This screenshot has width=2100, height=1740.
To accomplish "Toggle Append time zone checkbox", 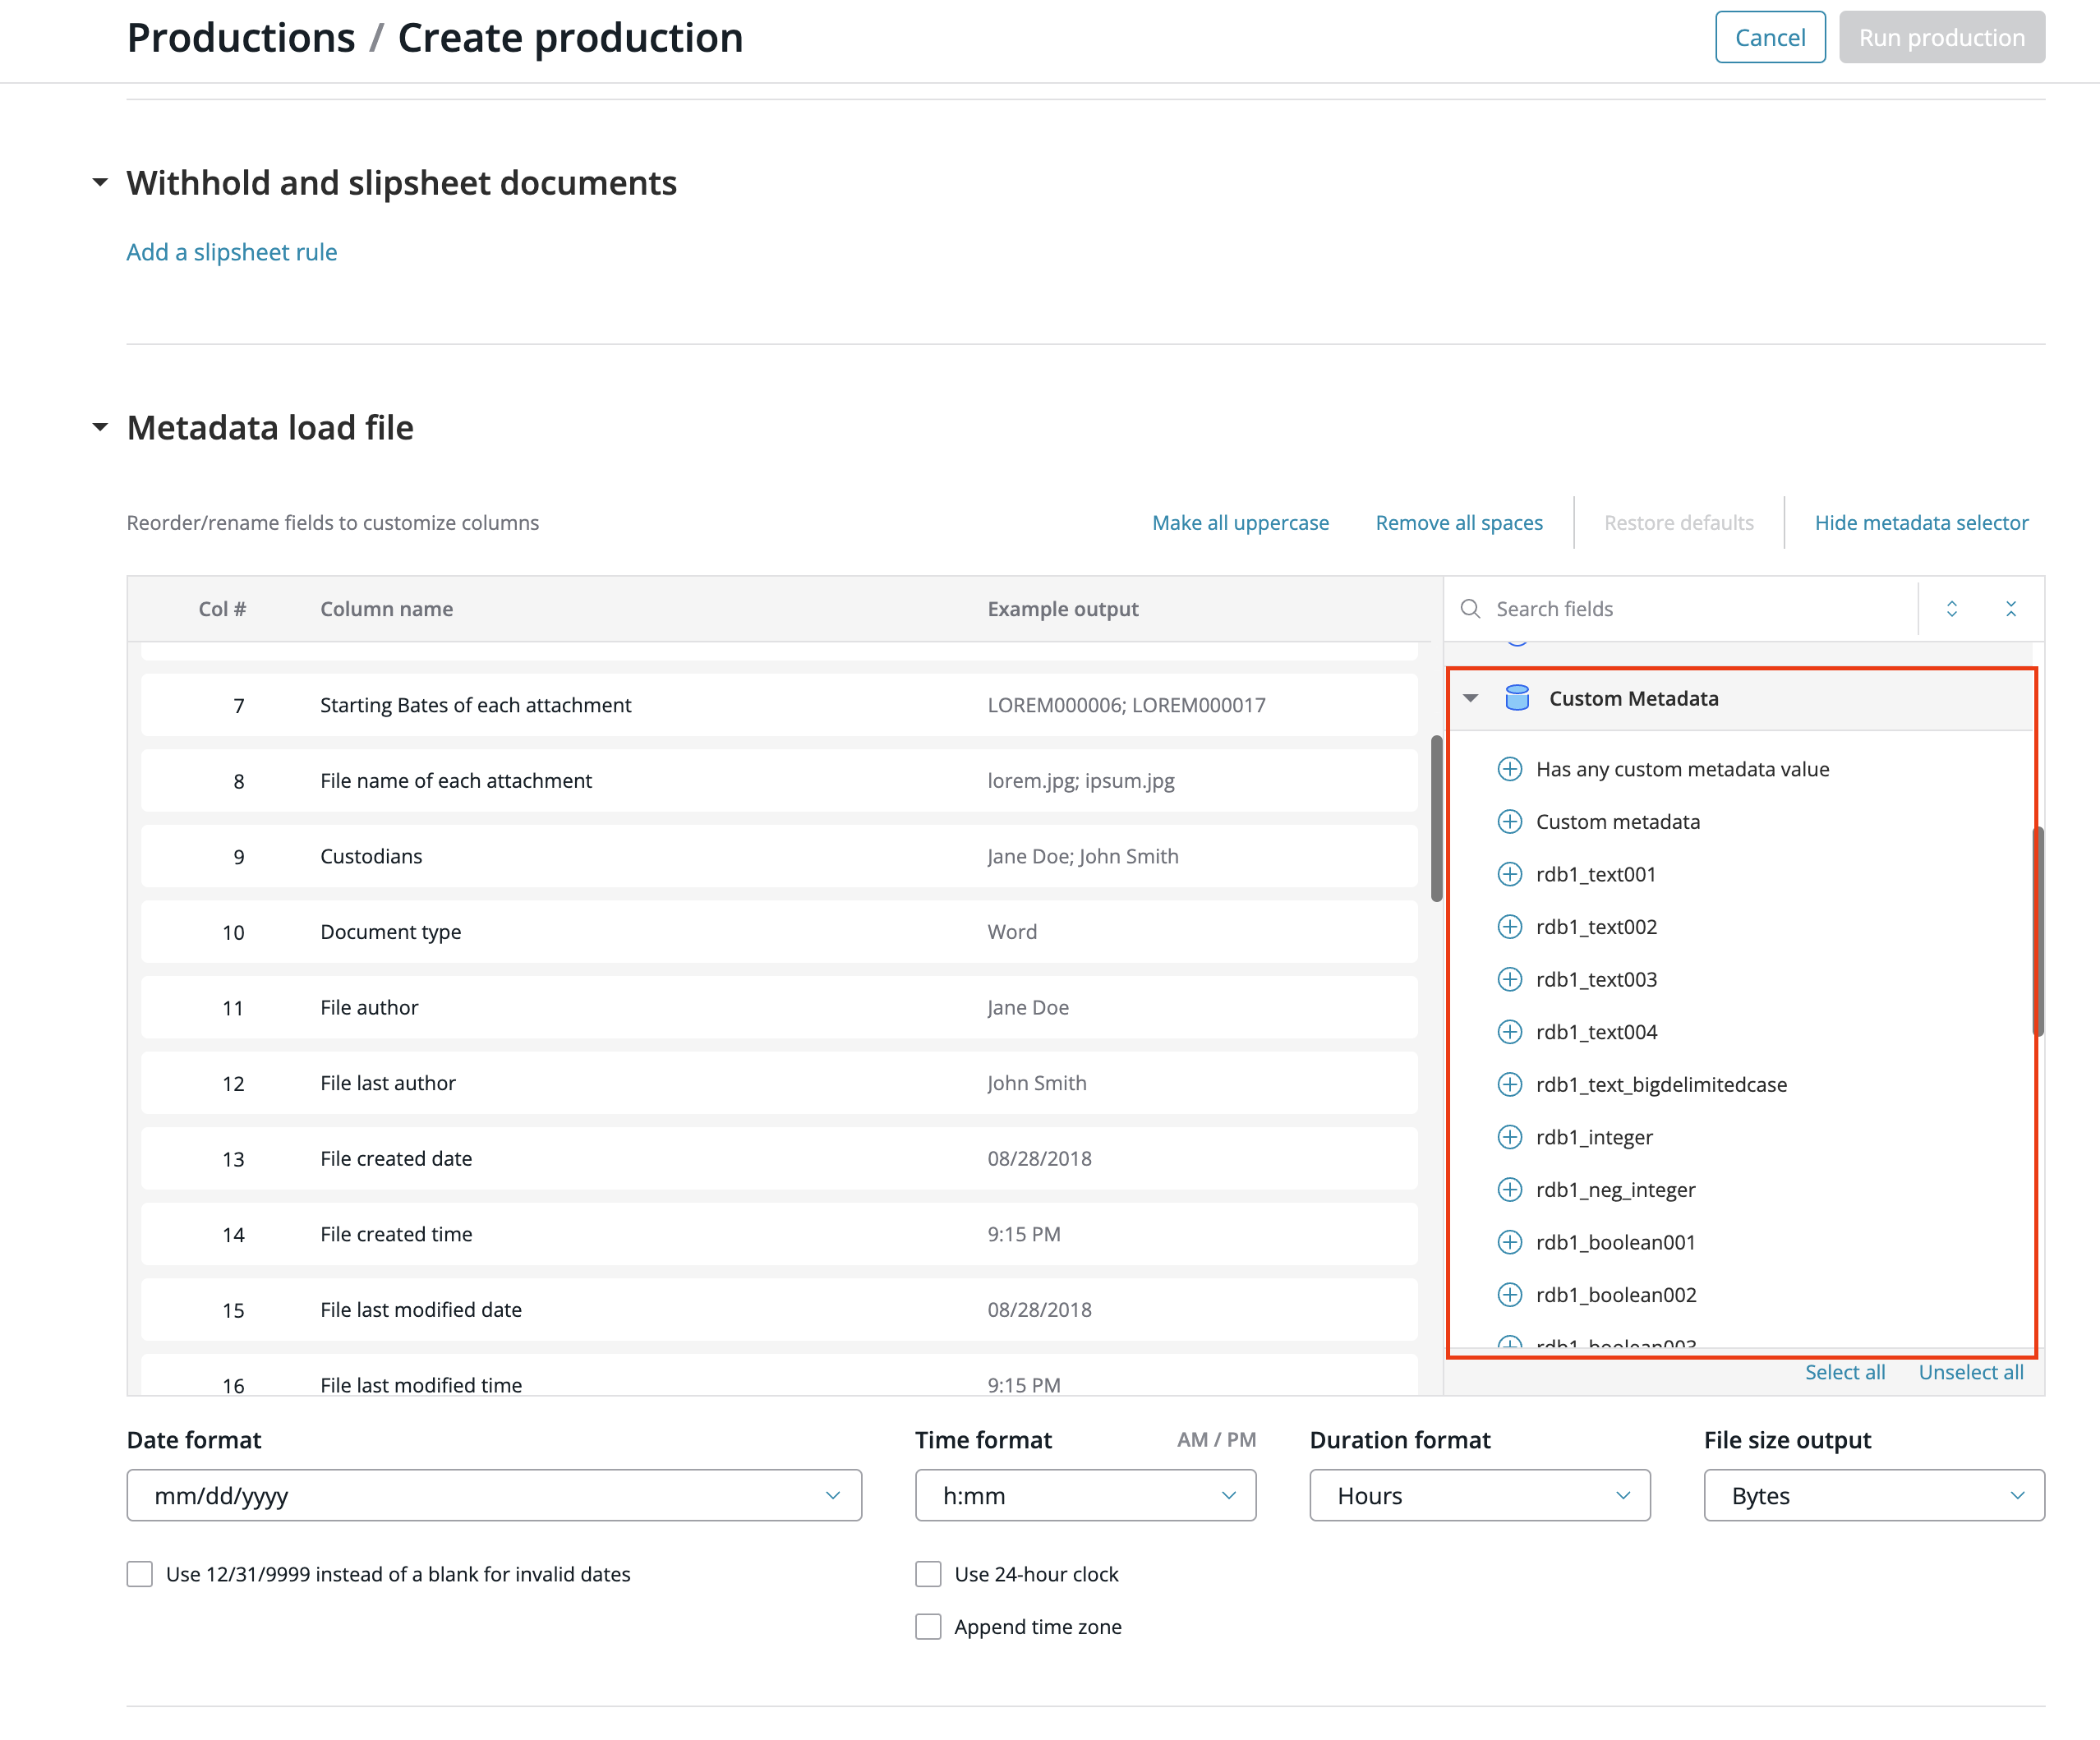I will [928, 1627].
